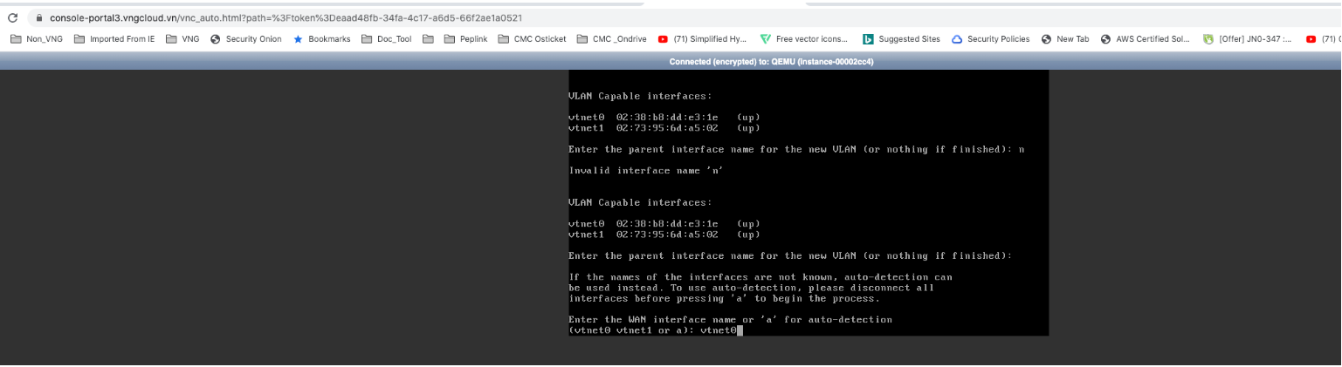Expand the VNG bookmark folder
This screenshot has height=367, width=1342.
click(182, 39)
